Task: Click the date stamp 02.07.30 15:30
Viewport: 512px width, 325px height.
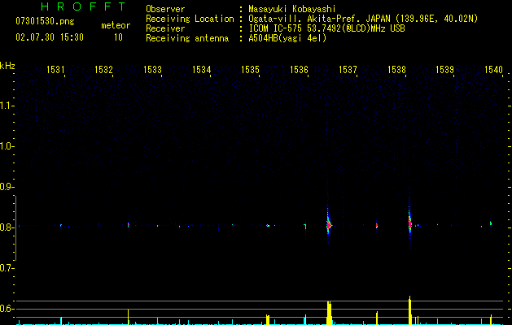Action: (x=50, y=37)
